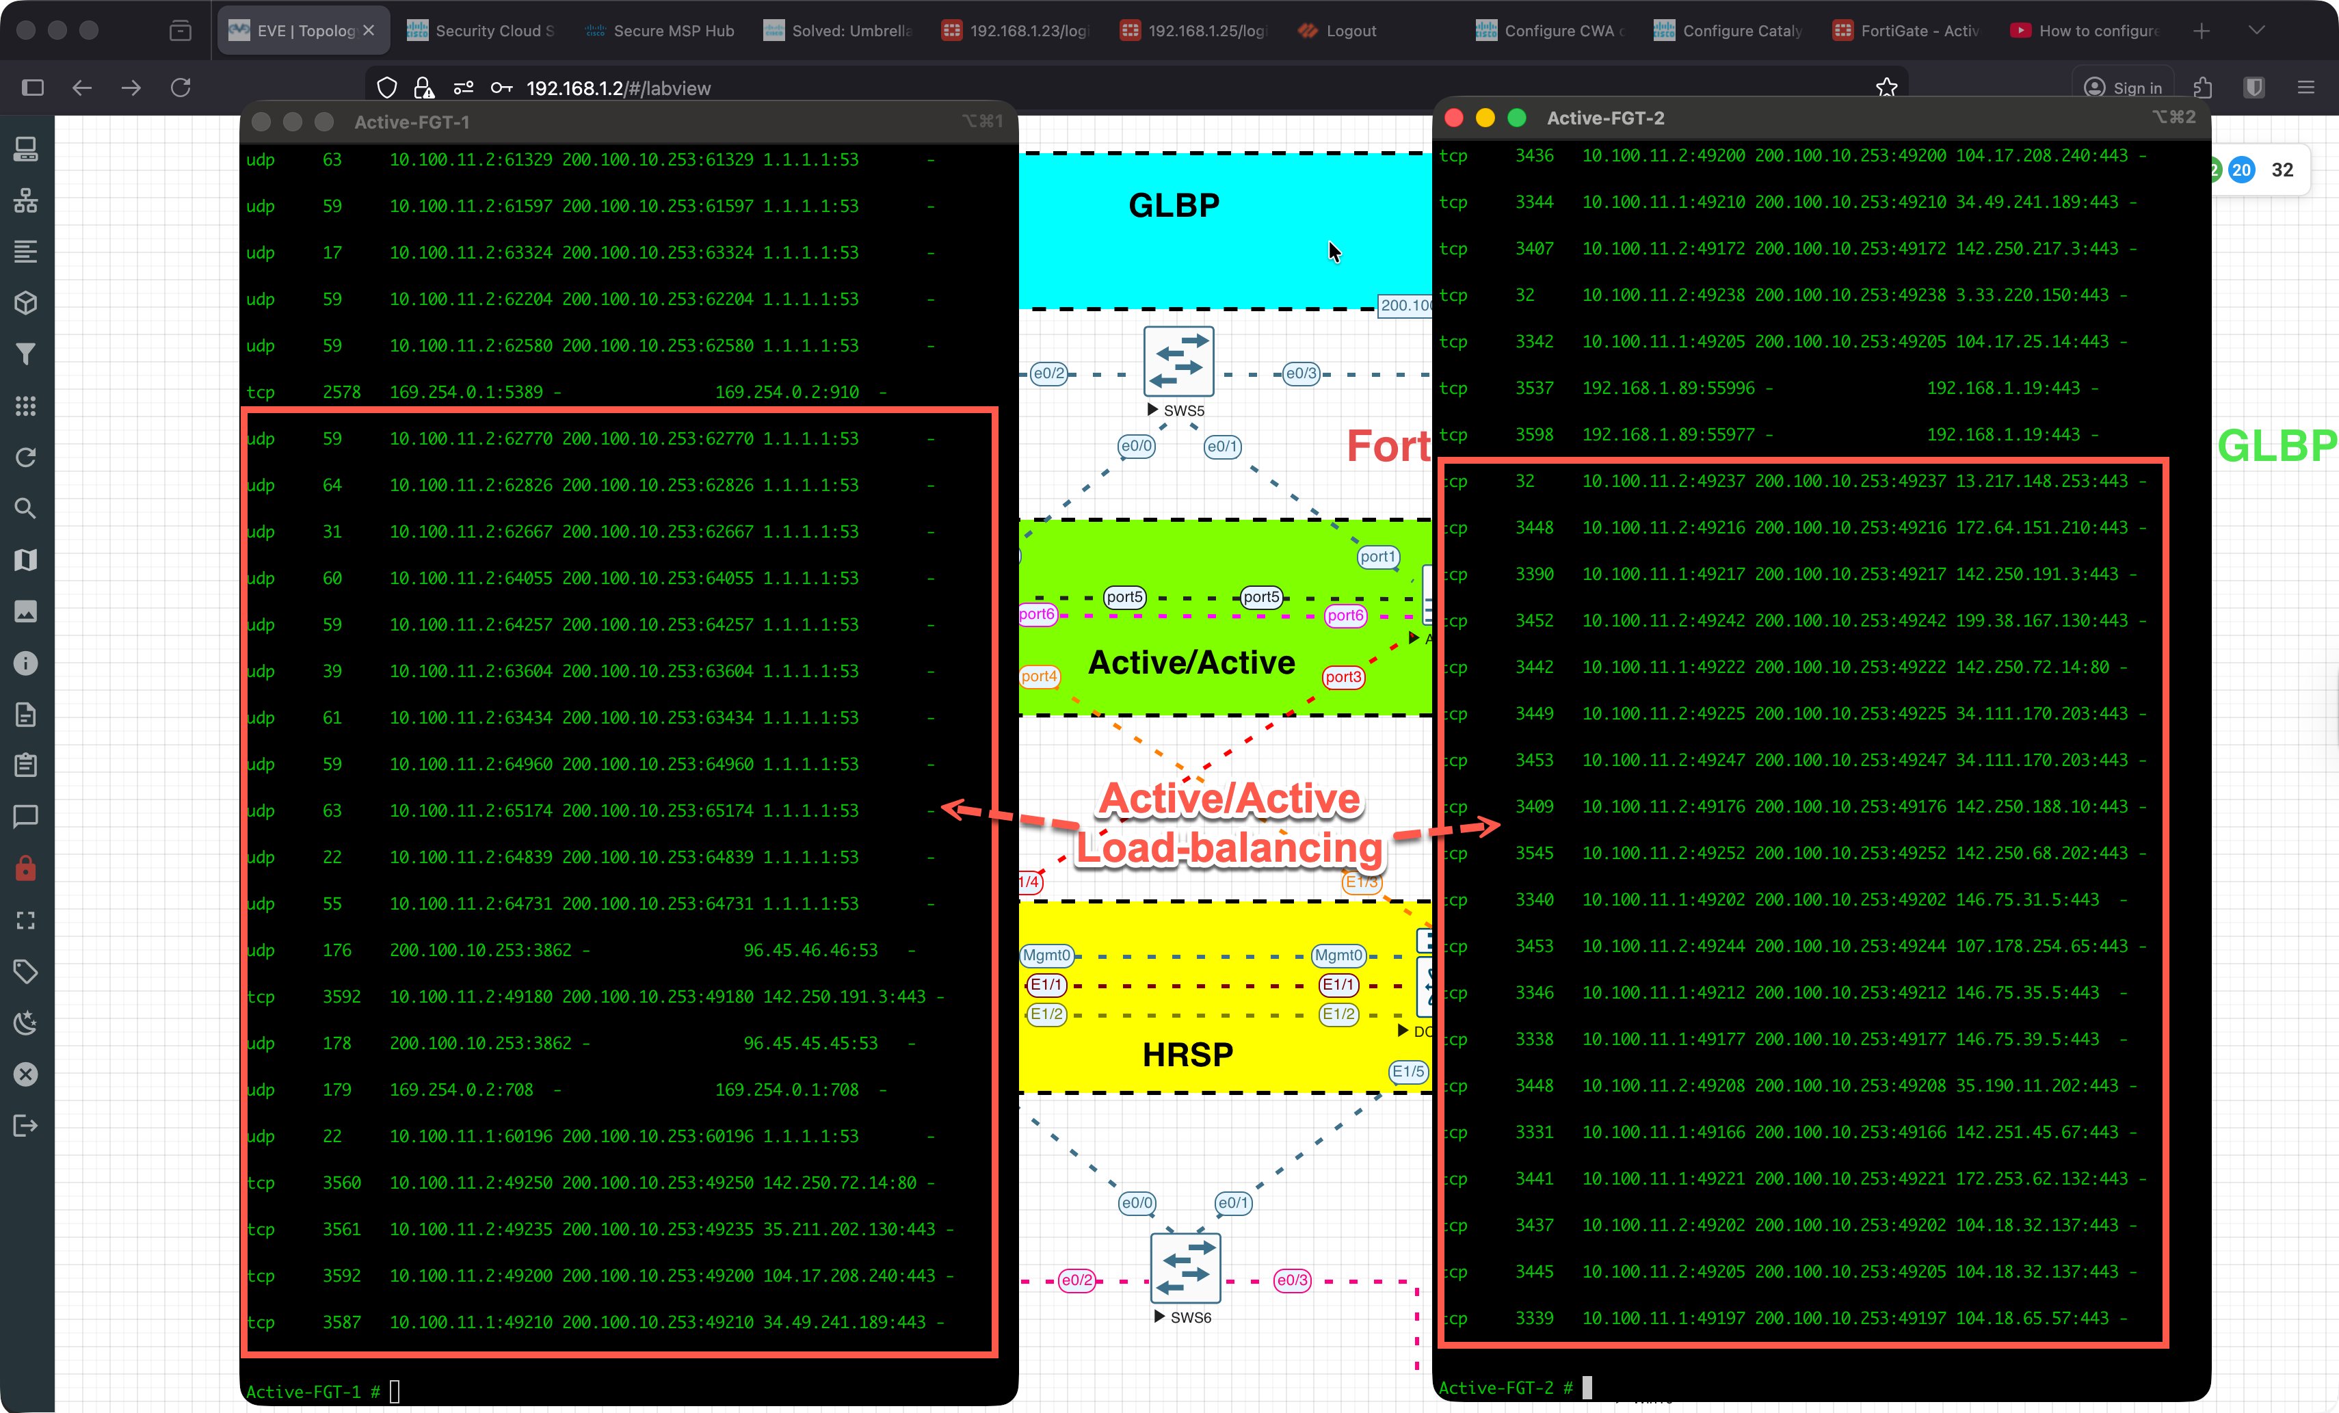The height and width of the screenshot is (1413, 2339).
Task: Expand the SWS5 node play triangle
Action: coord(1152,410)
